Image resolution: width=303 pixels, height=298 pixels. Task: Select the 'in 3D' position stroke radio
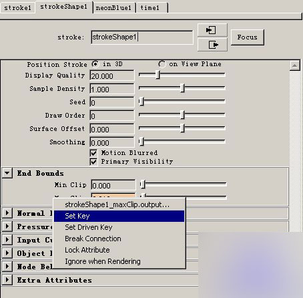(x=95, y=64)
